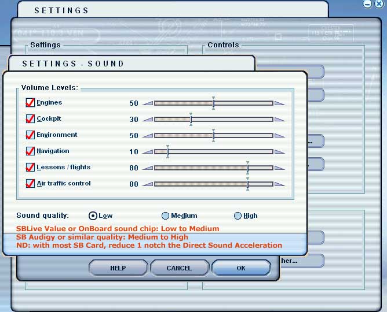387x312 pixels.
Task: Click the right arrow to increase Navigation volume
Action: 280,152
